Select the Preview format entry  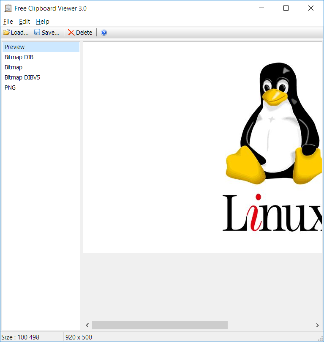41,47
